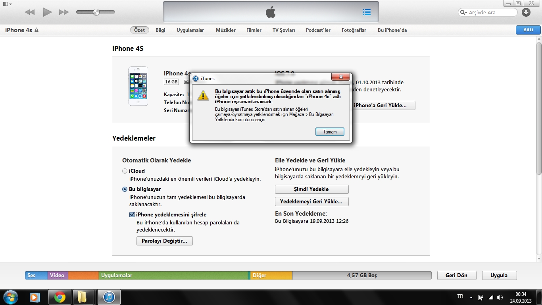The height and width of the screenshot is (305, 542).
Task: Open the Uygulamalar tab
Action: 190,30
